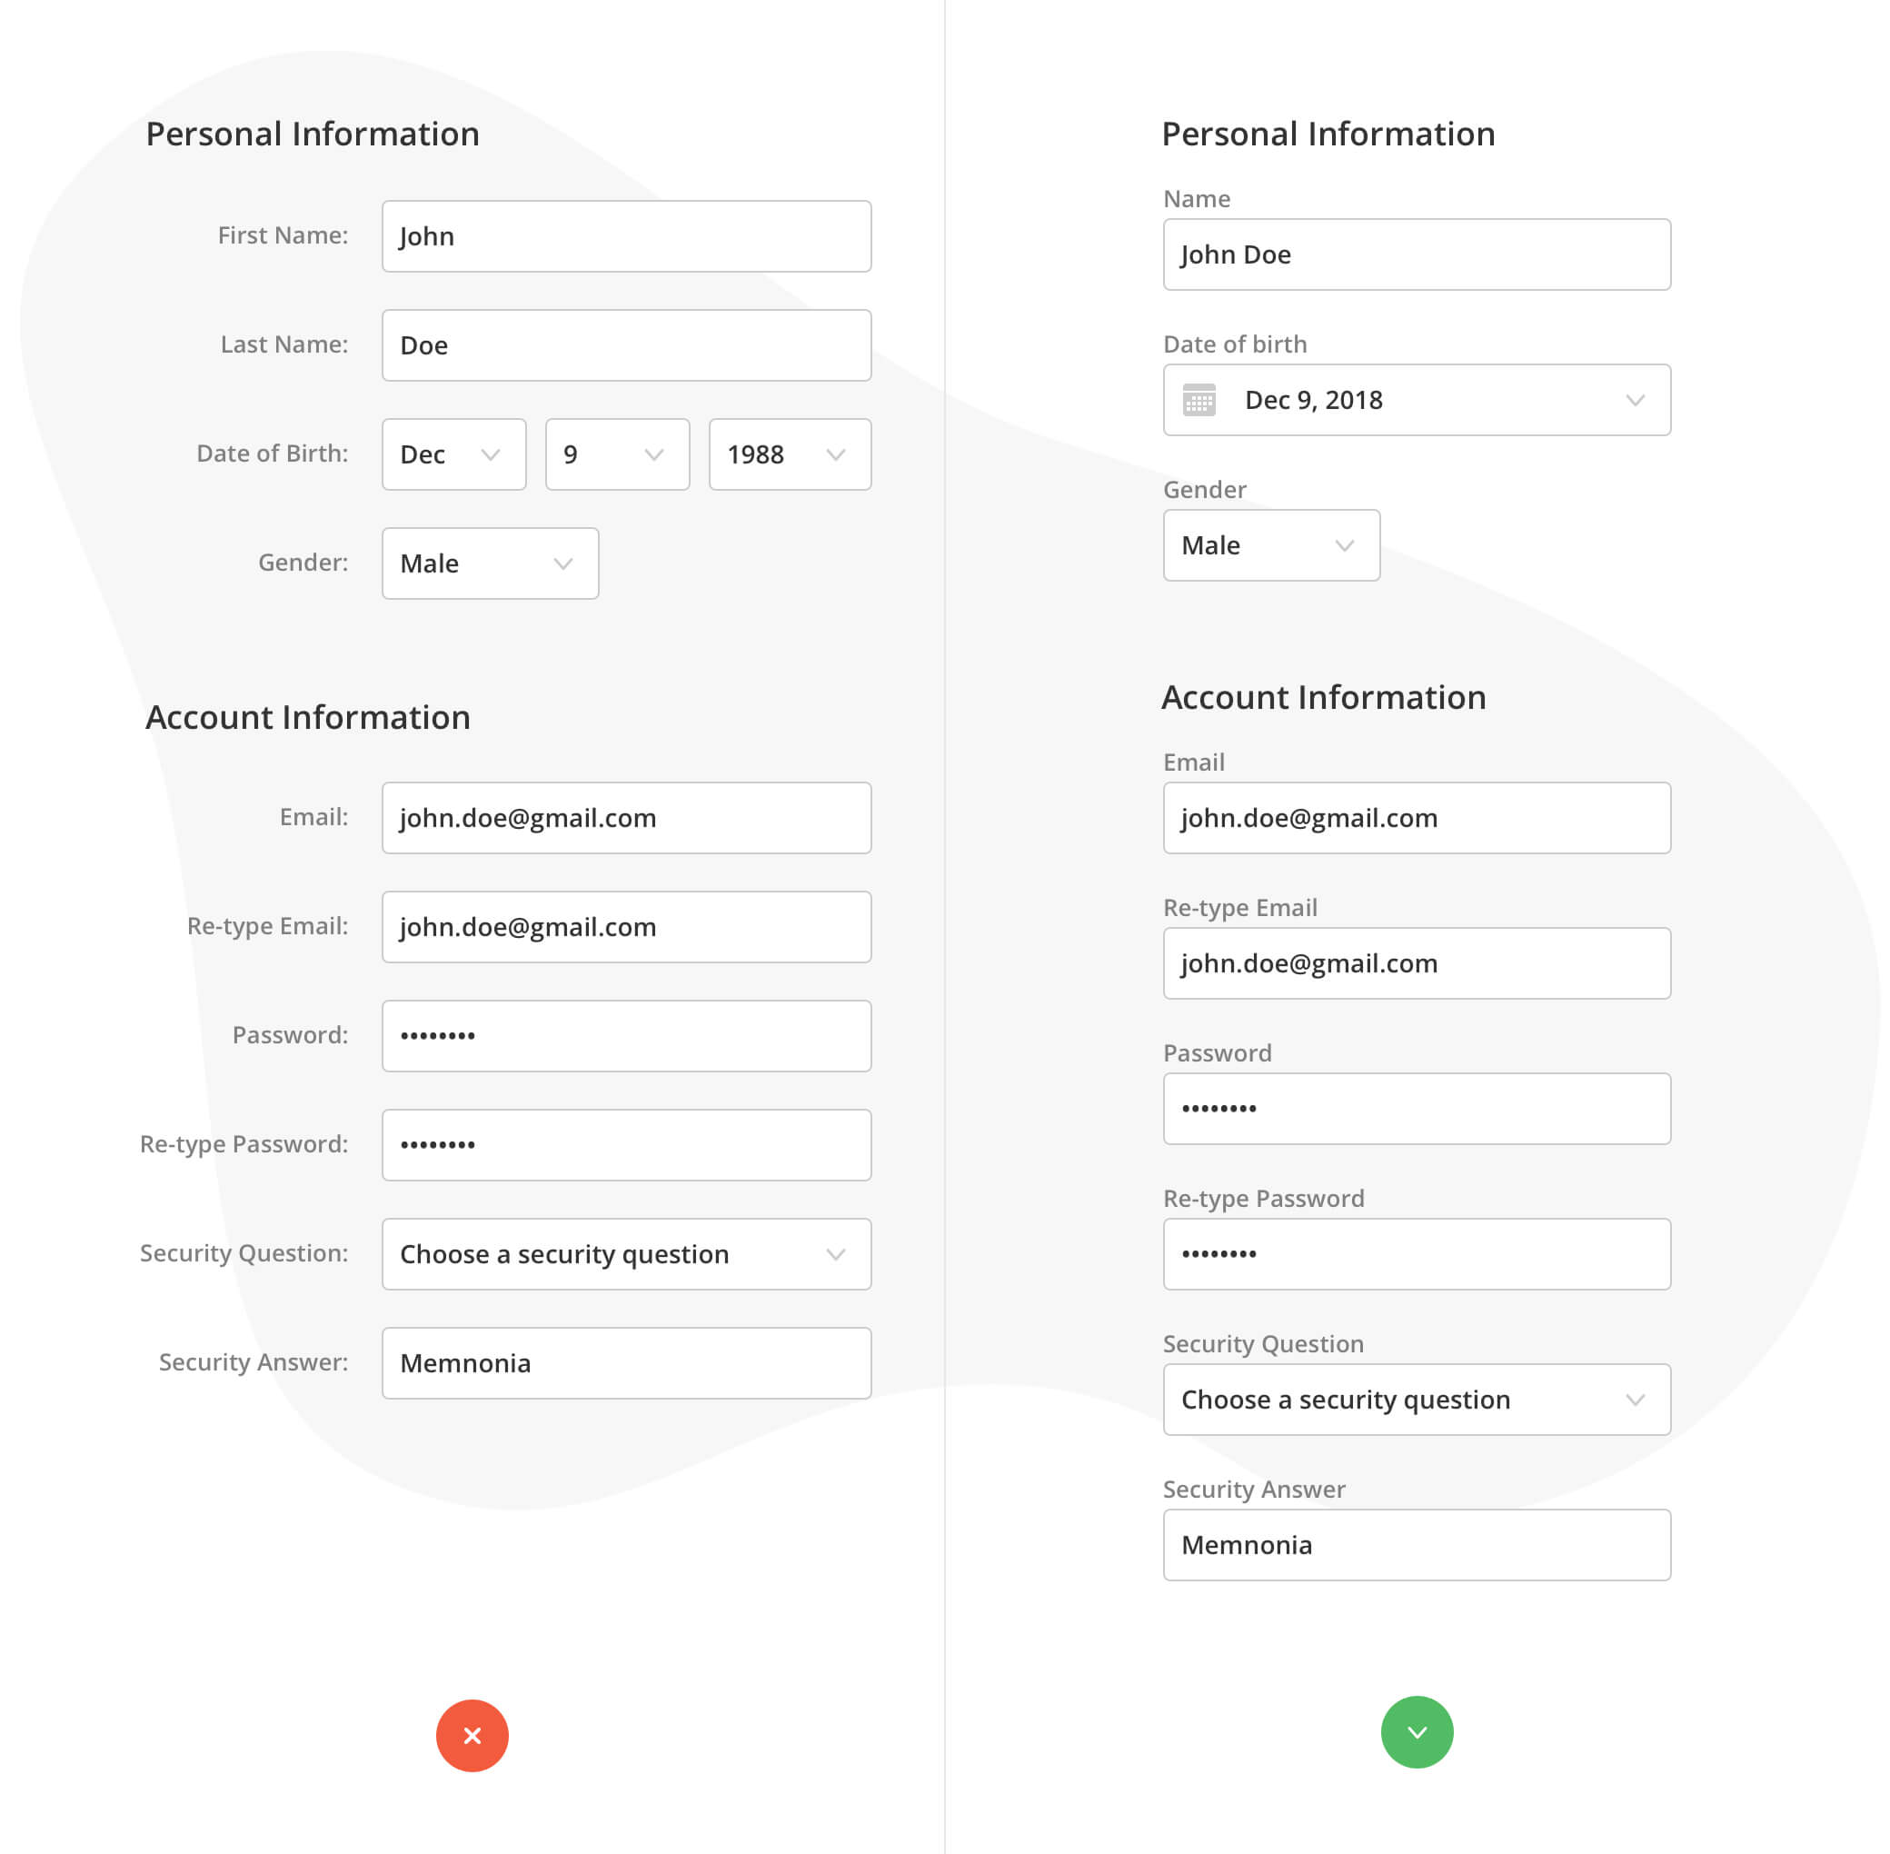The height and width of the screenshot is (1854, 1890).
Task: Select the Security Answer field under its label
Action: pos(1417,1545)
